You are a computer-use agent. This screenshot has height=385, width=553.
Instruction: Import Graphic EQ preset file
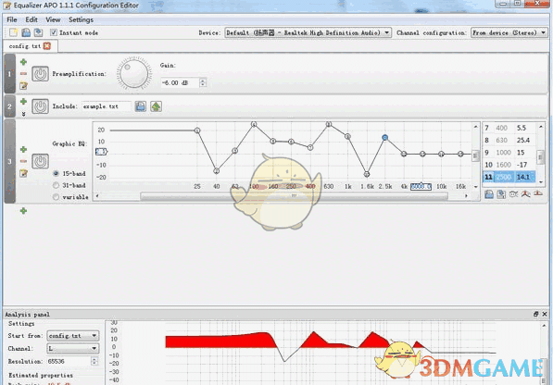(489, 194)
